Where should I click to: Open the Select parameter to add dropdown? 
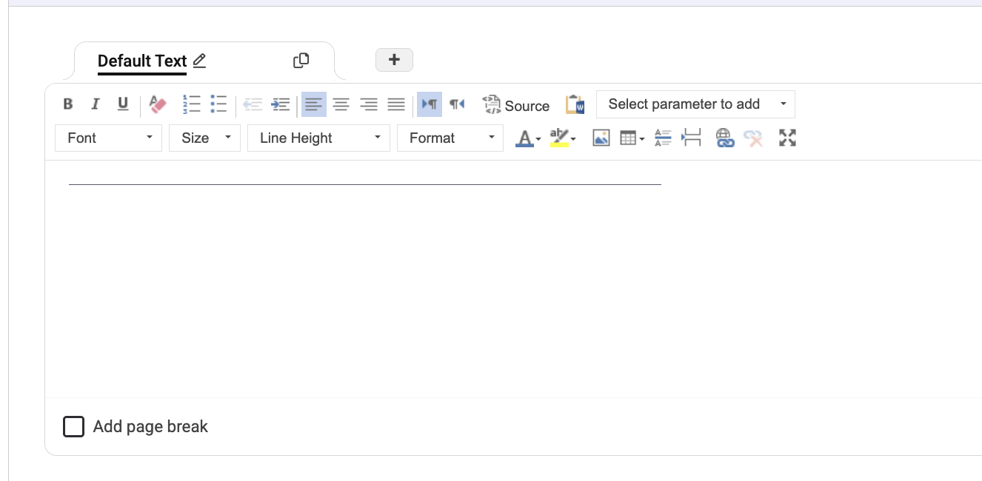(695, 104)
